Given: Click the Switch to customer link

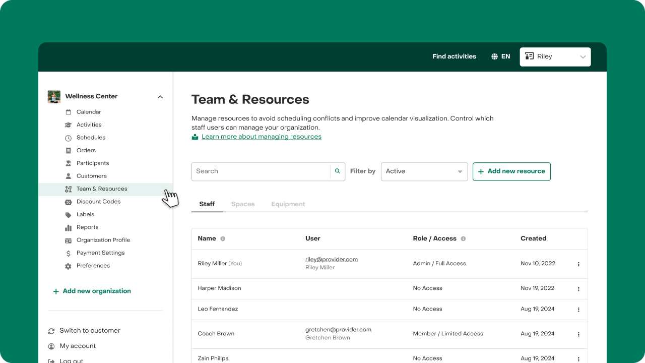Looking at the screenshot, I should point(90,331).
